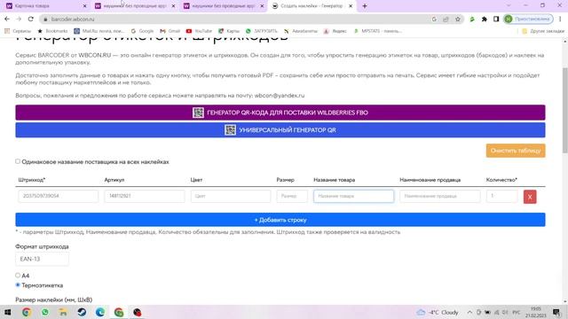Open Microsoft Edge from the taskbar

(x=100, y=312)
